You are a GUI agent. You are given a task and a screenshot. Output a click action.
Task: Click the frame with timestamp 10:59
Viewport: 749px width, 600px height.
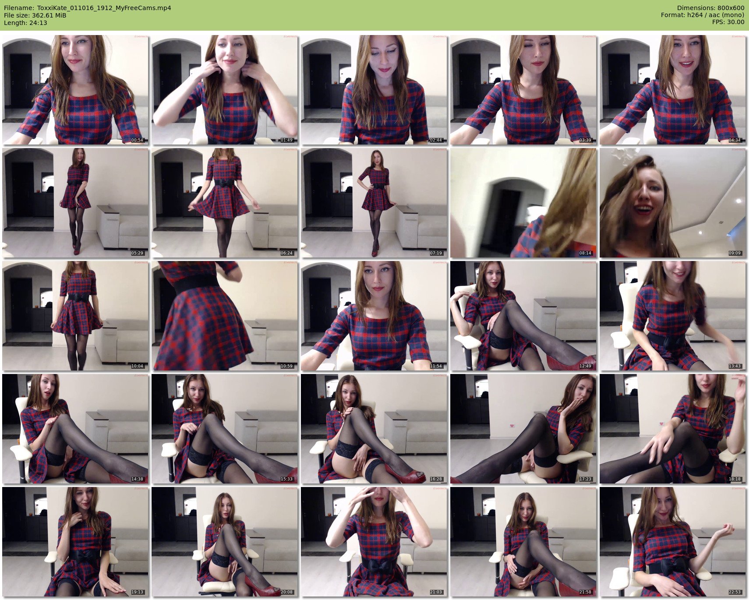[225, 316]
